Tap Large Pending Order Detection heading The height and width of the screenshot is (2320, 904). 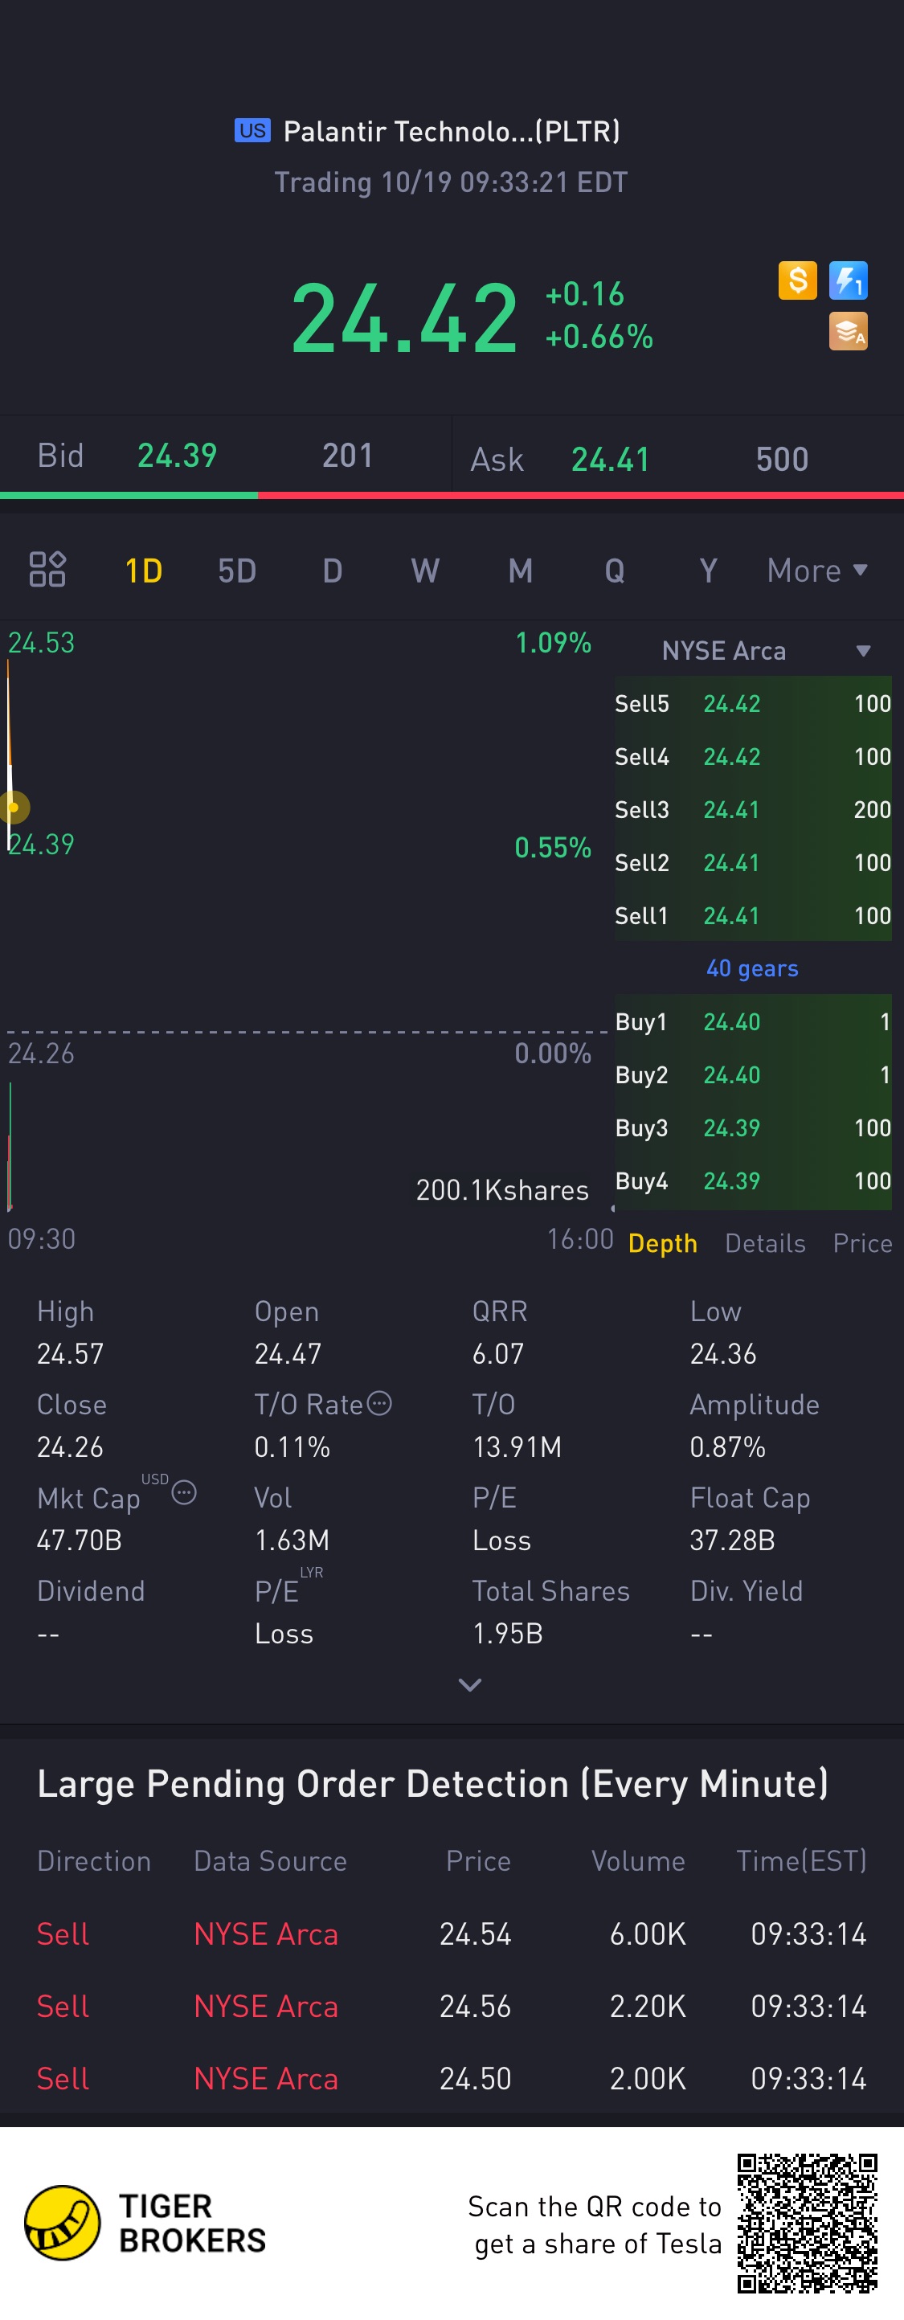pos(432,1783)
